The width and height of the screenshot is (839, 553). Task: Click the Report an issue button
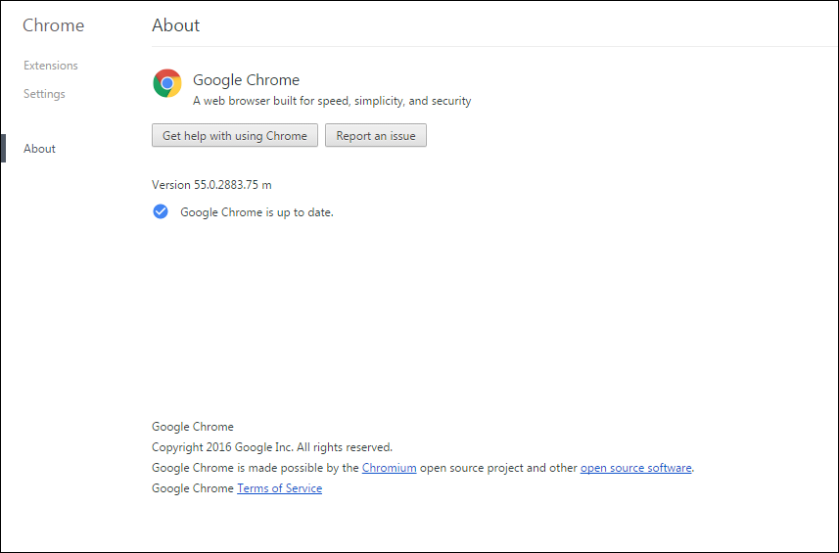point(376,135)
